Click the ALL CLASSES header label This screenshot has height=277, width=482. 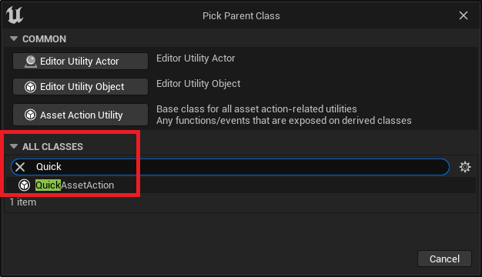52,147
